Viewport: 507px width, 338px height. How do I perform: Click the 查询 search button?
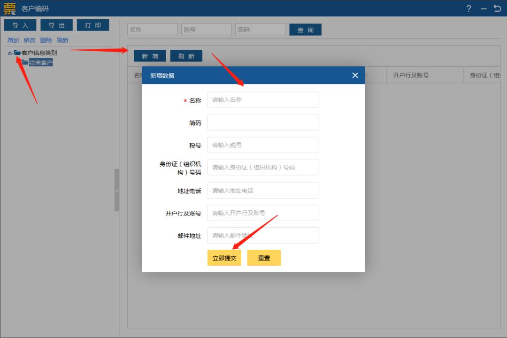pyautogui.click(x=305, y=29)
